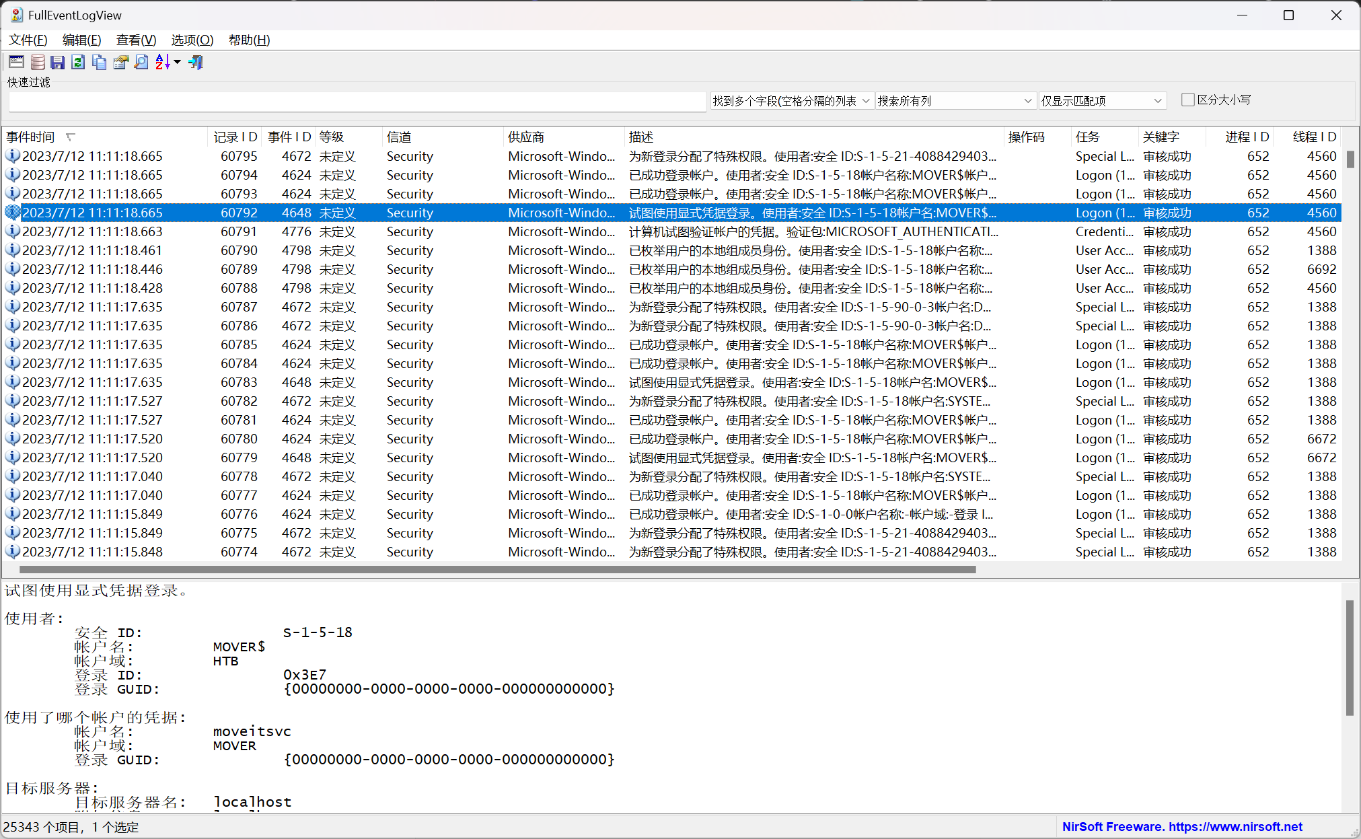
Task: Click info icon of record 60774 row
Action: [x=12, y=552]
